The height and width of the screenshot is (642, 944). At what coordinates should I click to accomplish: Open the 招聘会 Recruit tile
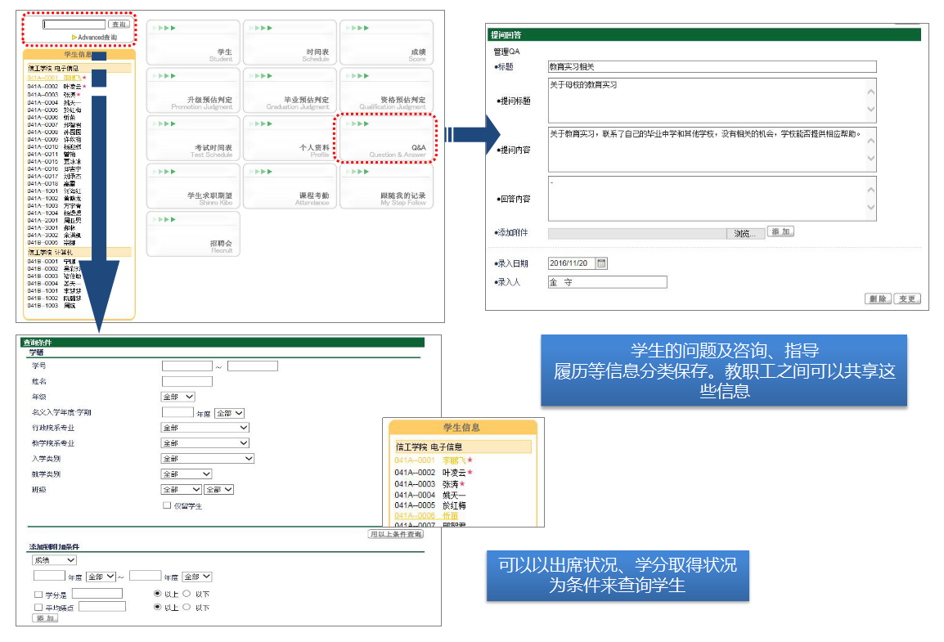[x=193, y=234]
